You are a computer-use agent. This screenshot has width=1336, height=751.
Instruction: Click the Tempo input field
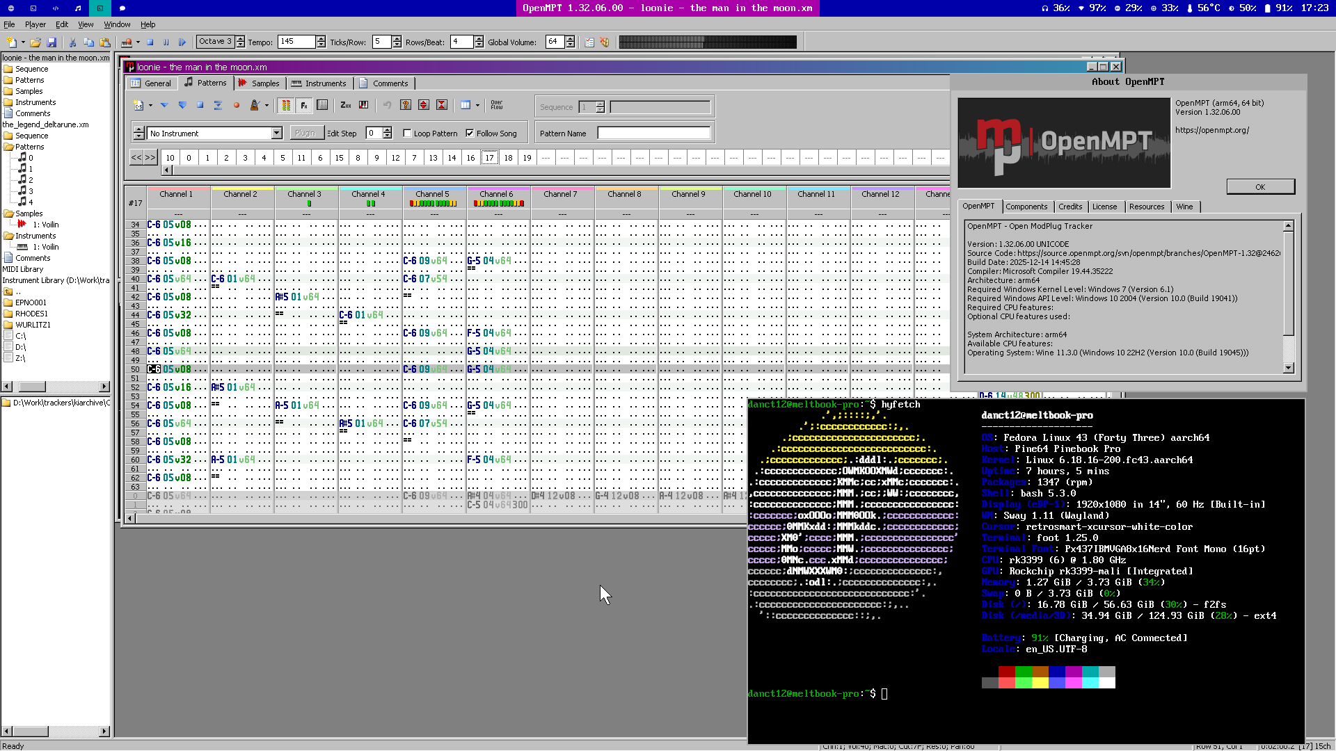tap(296, 42)
